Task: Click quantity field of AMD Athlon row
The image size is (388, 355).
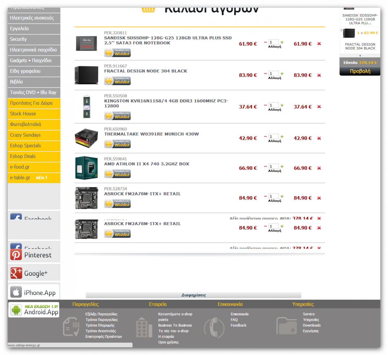Action: (274, 166)
